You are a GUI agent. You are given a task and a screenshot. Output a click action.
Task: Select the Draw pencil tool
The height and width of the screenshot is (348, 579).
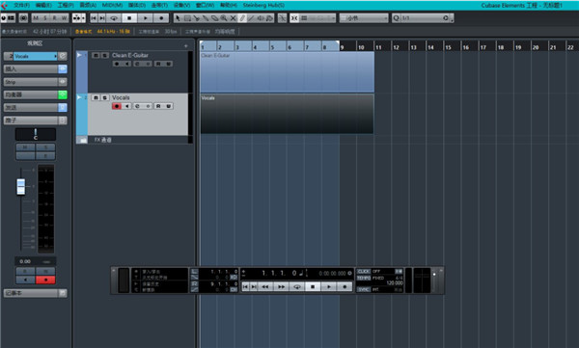pos(242,18)
